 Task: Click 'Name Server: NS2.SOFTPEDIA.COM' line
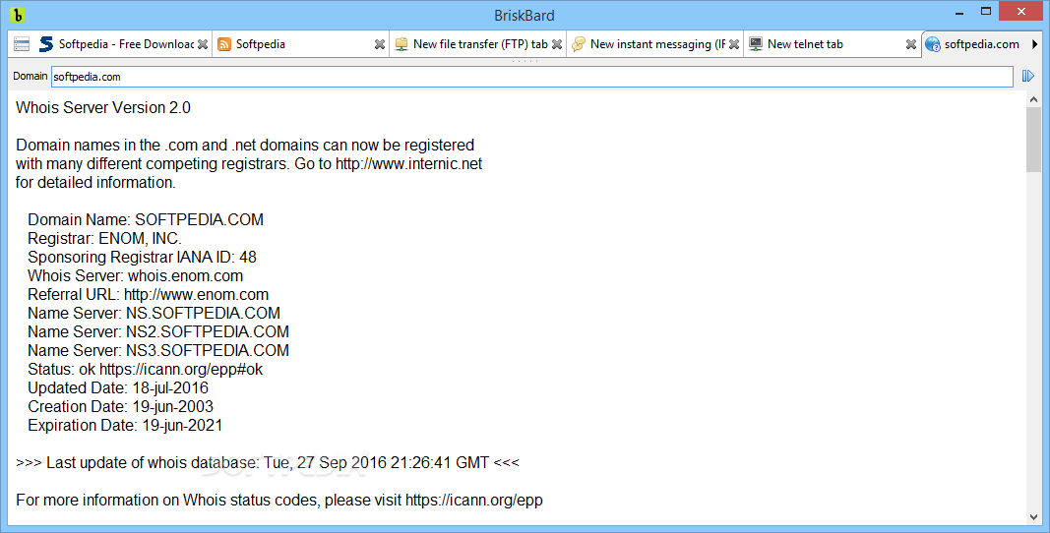(x=158, y=332)
